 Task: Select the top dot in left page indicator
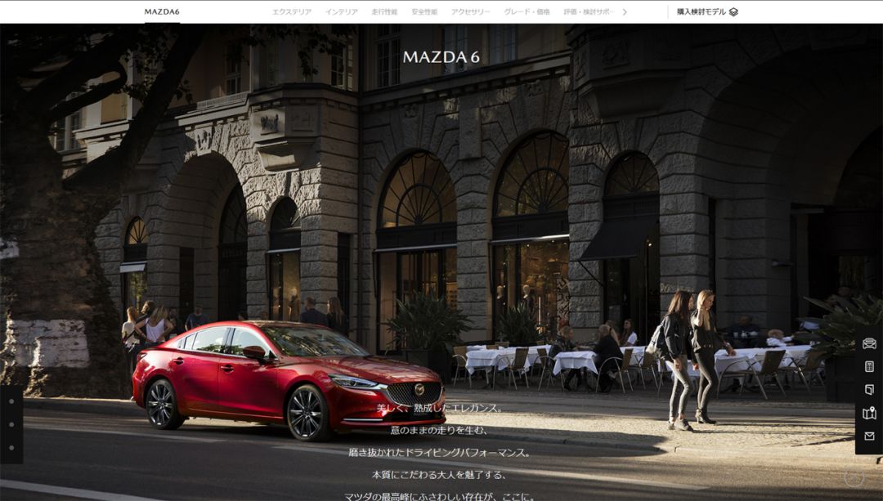11,400
